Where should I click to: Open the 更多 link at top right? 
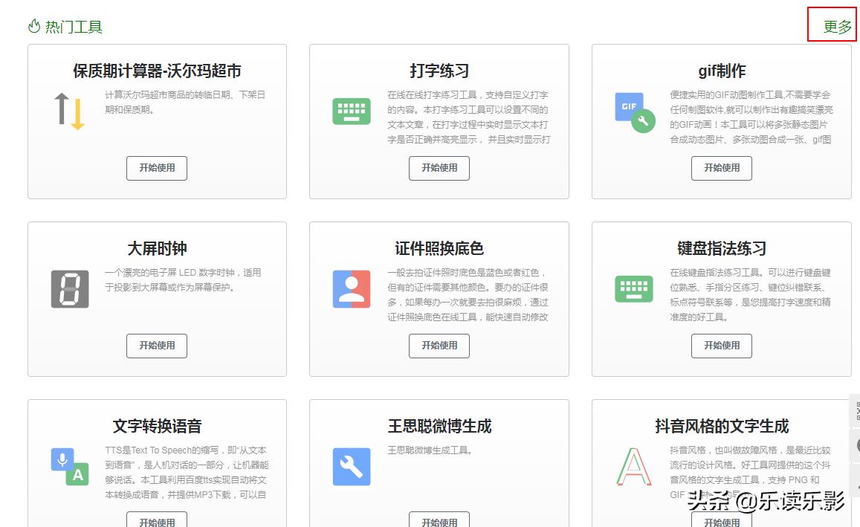[836, 25]
